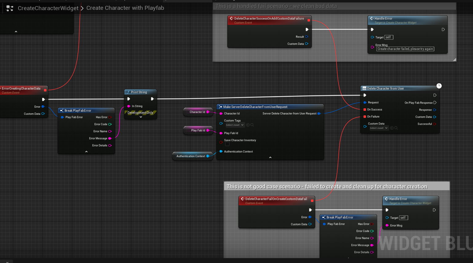Screen dimensions: 473x263
Task: Click the On Success delegate pin
Action: (365, 110)
